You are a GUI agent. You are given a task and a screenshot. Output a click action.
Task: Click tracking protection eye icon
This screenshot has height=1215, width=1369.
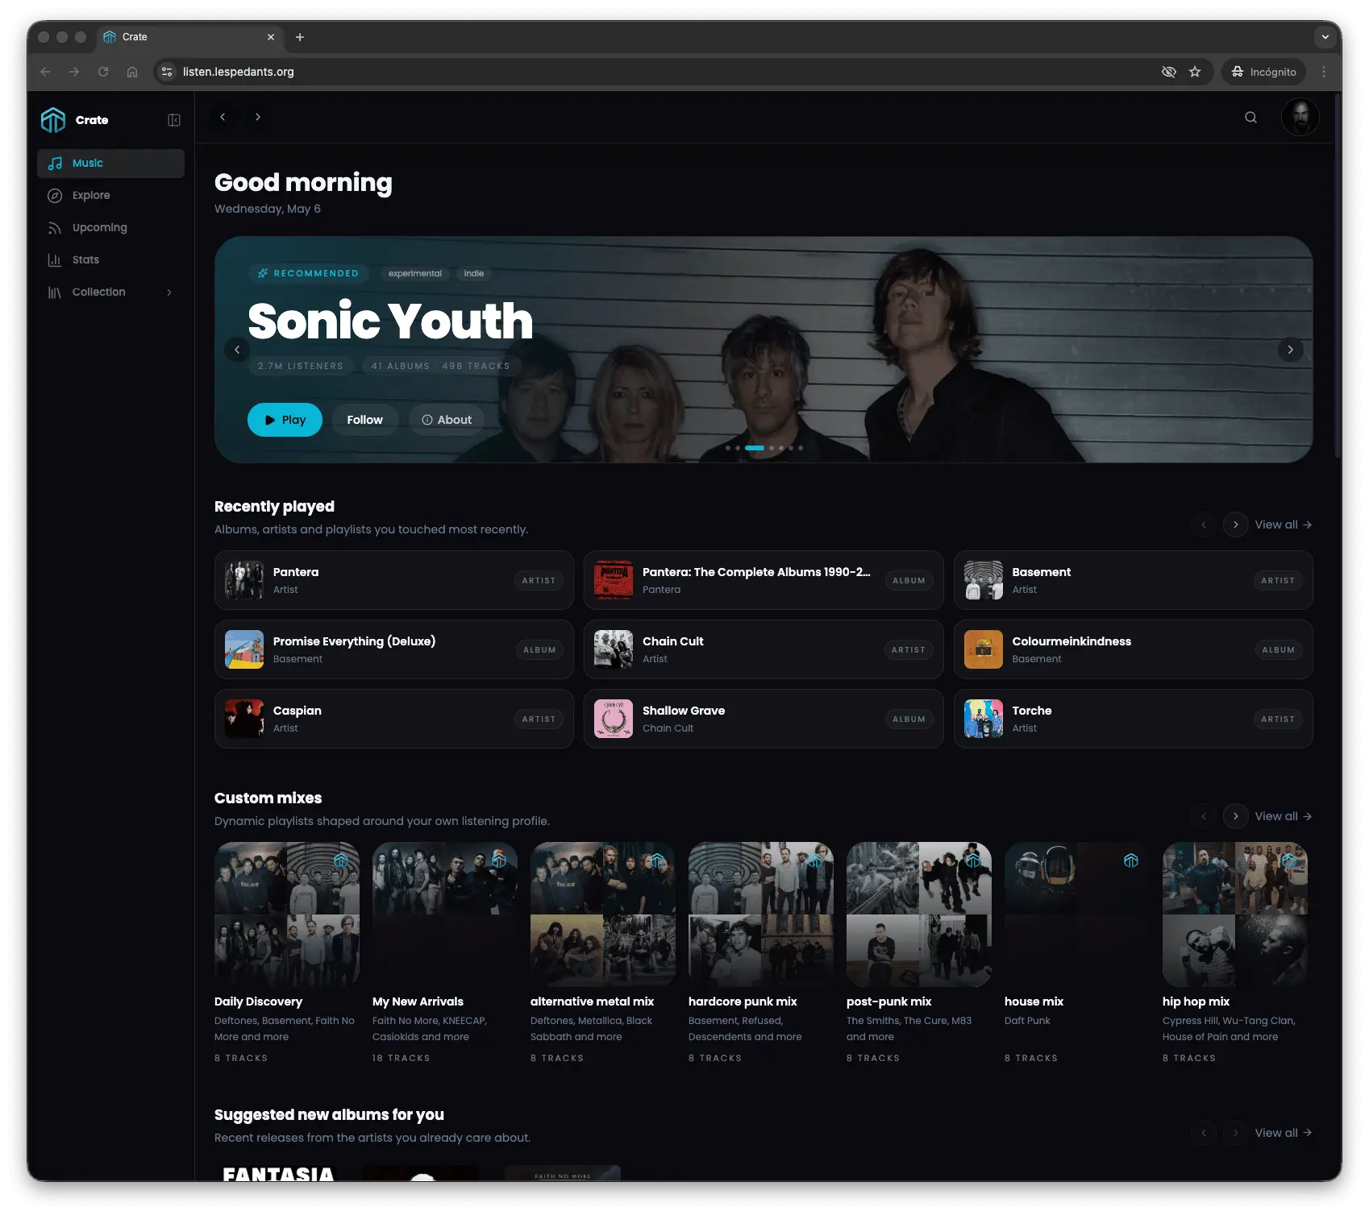click(x=1168, y=72)
